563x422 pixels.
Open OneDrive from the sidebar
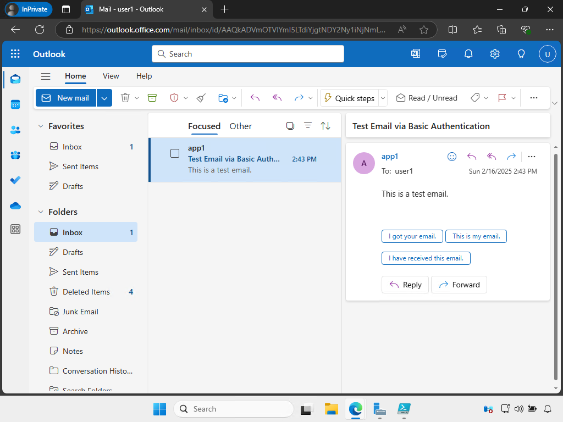pyautogui.click(x=15, y=206)
